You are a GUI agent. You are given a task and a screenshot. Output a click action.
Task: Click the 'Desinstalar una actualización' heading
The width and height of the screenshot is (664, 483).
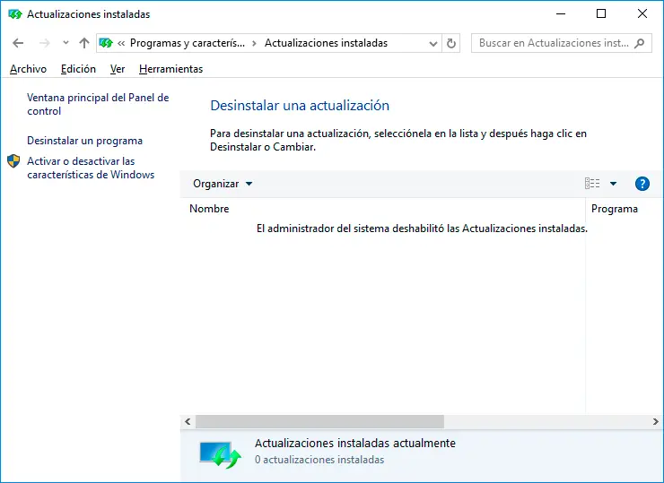[x=300, y=106]
